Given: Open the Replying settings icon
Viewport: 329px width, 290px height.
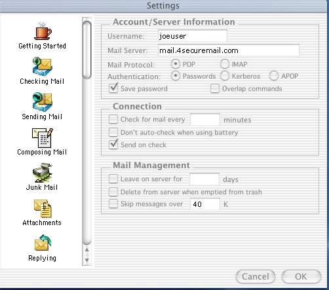Looking at the screenshot, I should [43, 243].
